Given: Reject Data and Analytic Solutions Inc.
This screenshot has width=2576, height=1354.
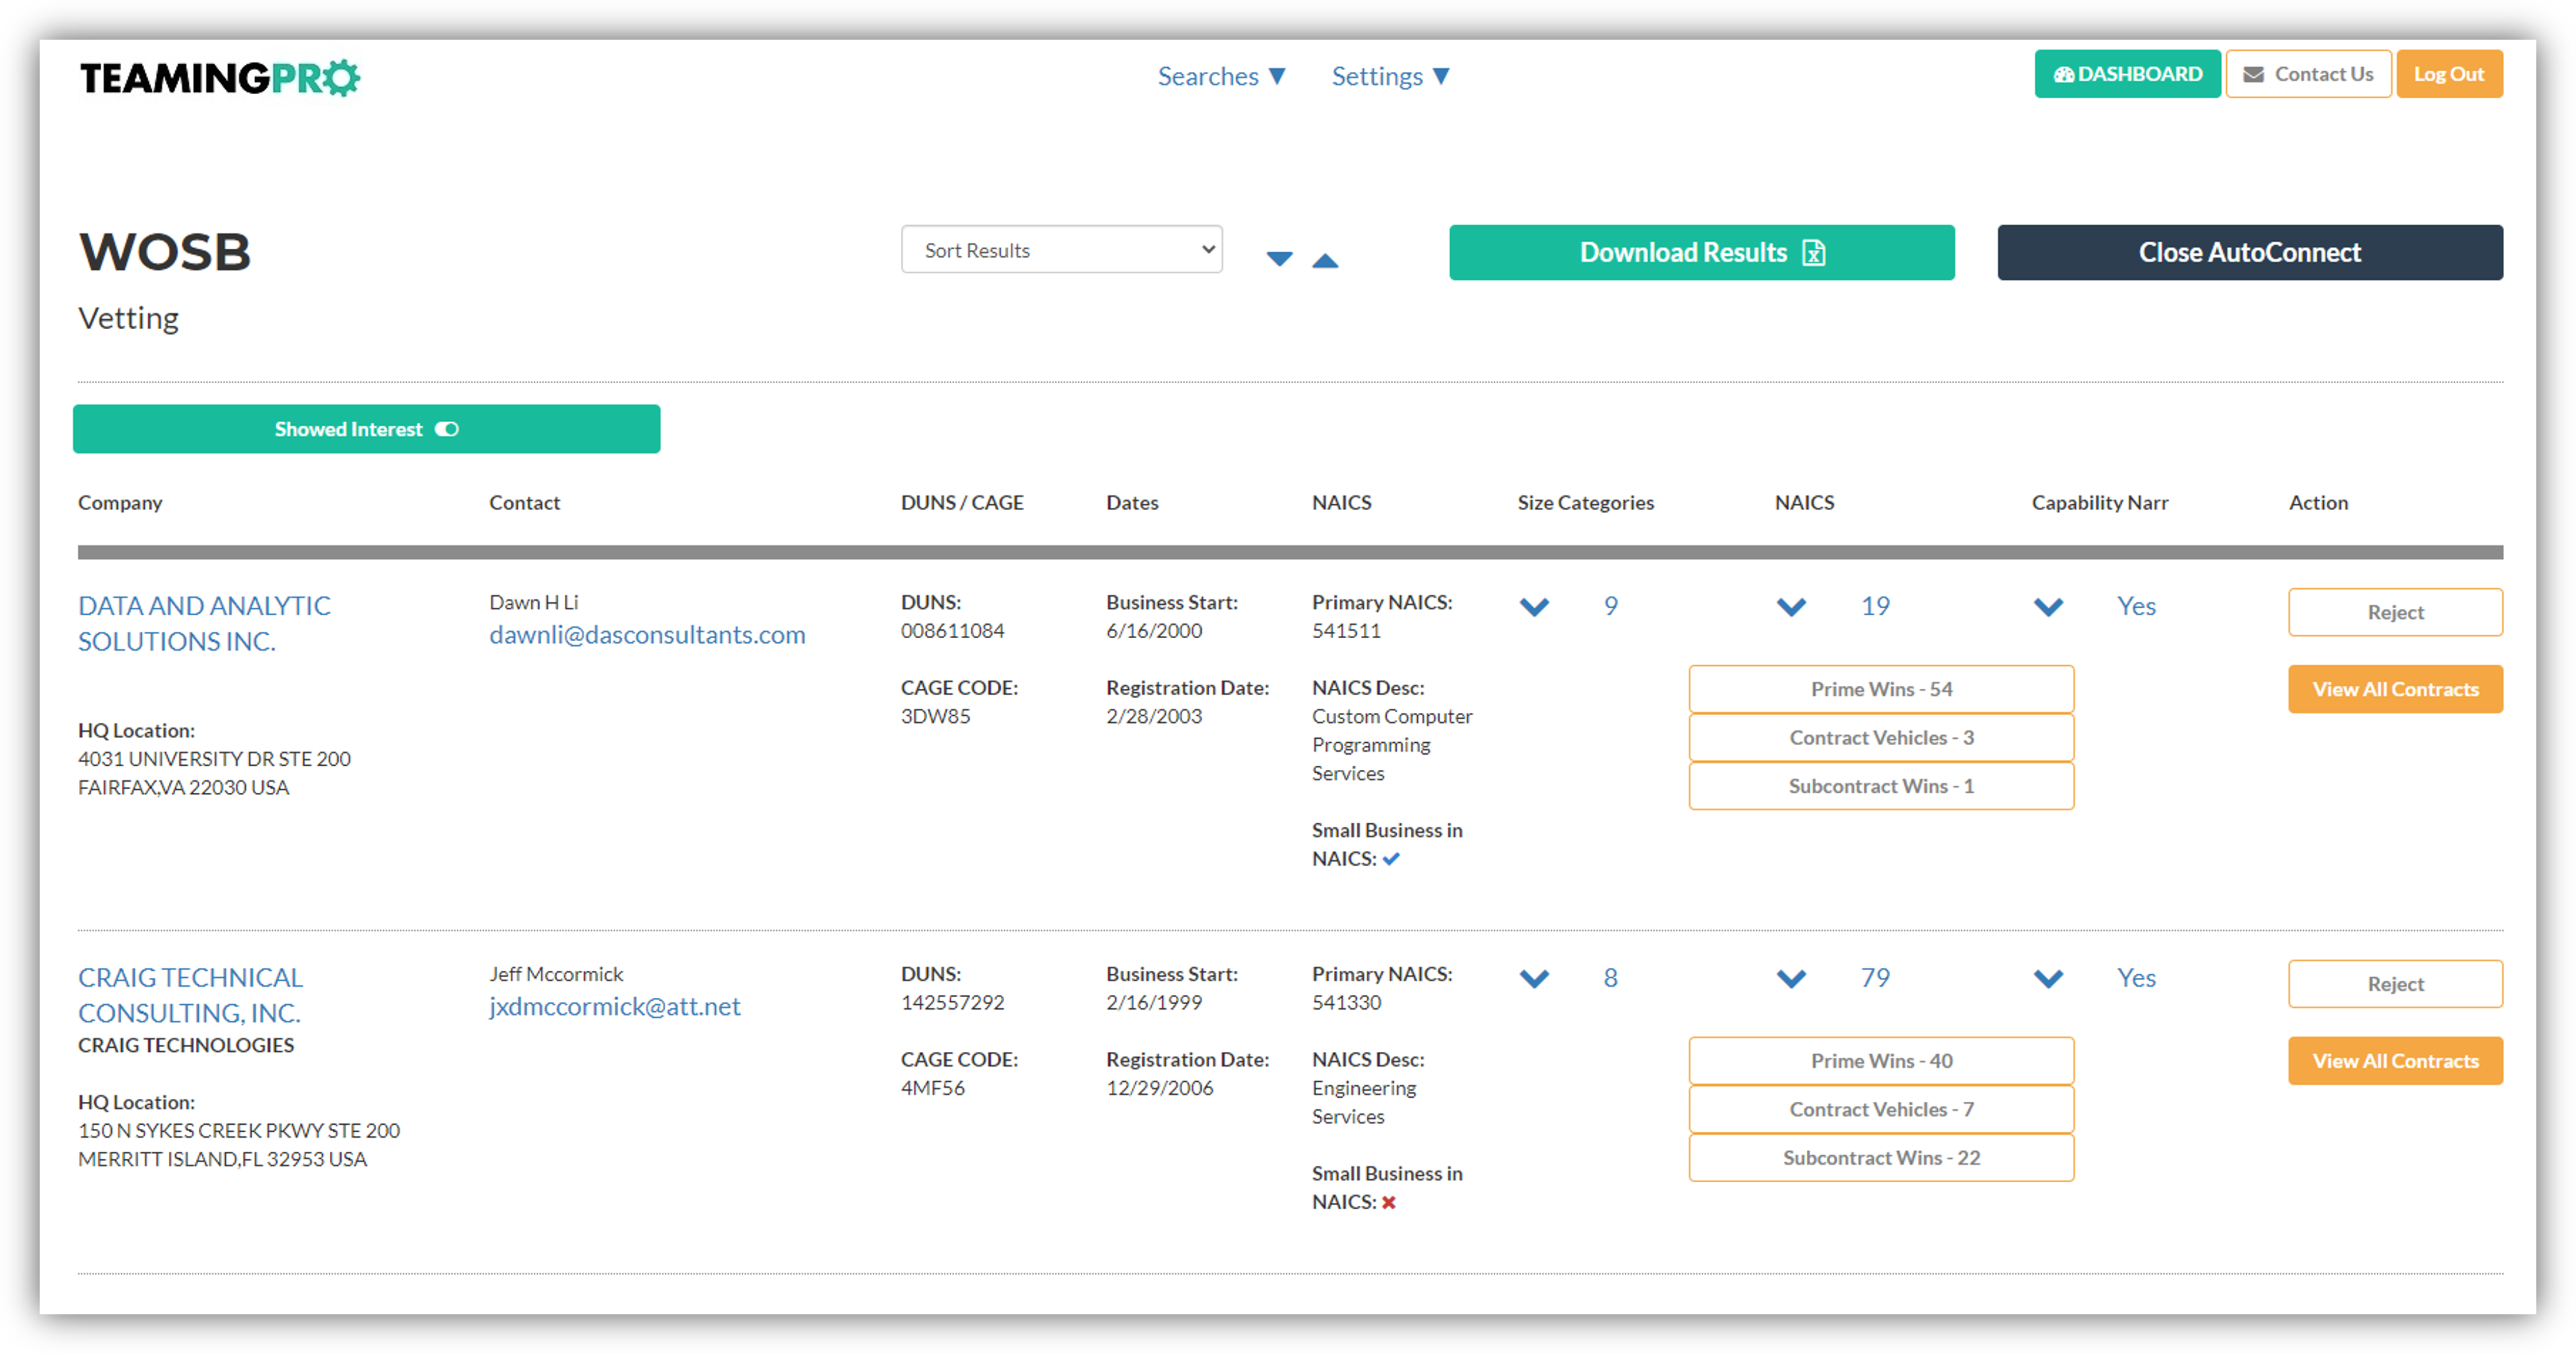Looking at the screenshot, I should [x=2395, y=612].
